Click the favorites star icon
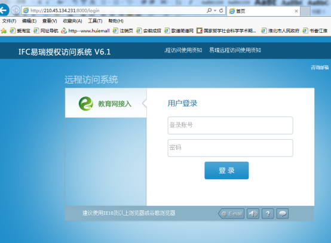331x243 pixels. tap(4, 31)
